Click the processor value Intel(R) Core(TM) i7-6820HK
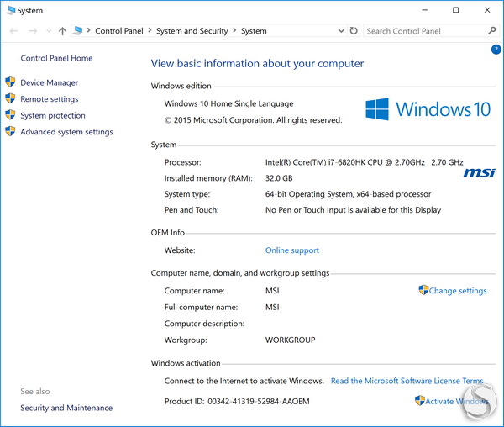This screenshot has width=504, height=427. pos(365,162)
